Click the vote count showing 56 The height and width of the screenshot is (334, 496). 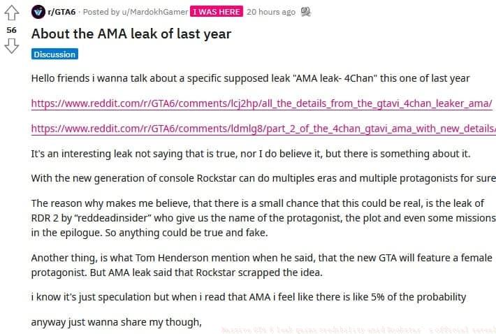click(x=11, y=31)
